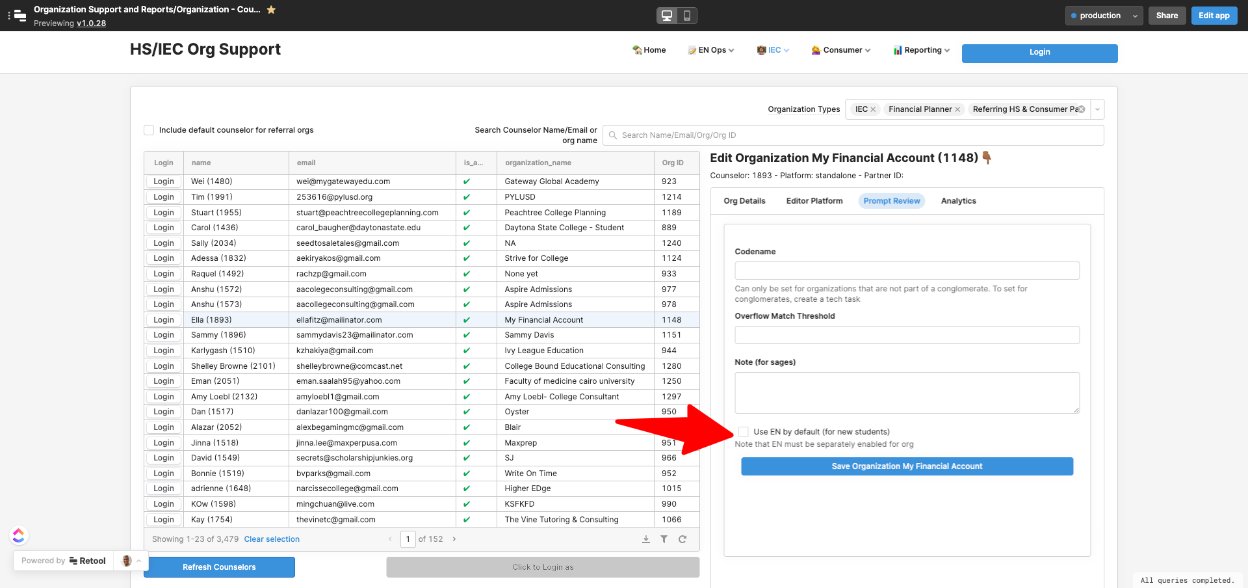Click the Share button

1167,16
